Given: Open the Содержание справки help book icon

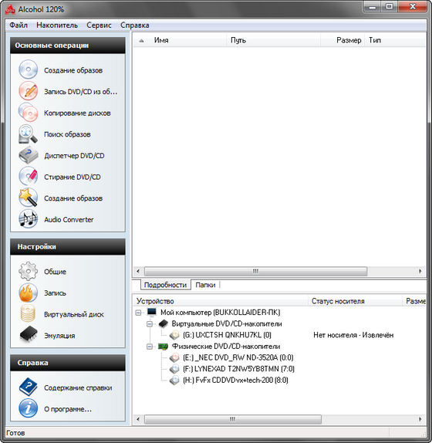Looking at the screenshot, I should (x=28, y=387).
